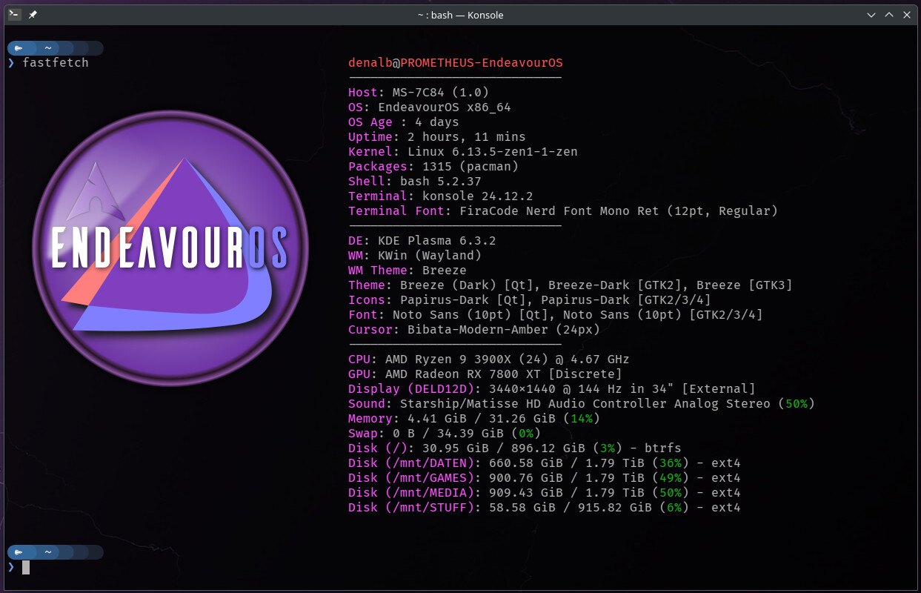This screenshot has height=593, width=921.
Task: Click the Disk (/mnt/MEDIA) line
Action: [545, 493]
